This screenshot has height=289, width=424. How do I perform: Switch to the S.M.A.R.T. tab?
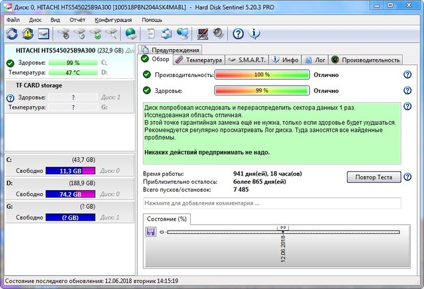click(246, 60)
